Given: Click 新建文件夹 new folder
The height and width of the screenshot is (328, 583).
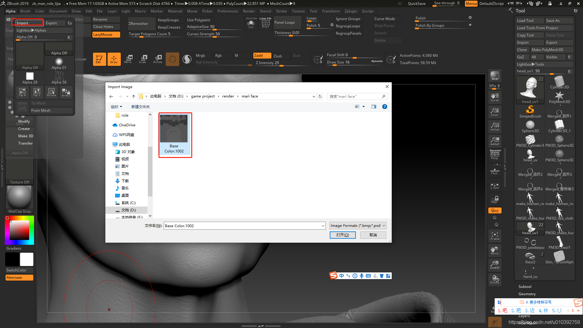Looking at the screenshot, I should 140,107.
